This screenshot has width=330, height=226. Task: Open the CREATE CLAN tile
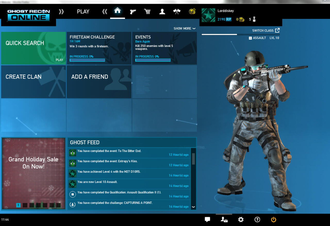(34, 82)
